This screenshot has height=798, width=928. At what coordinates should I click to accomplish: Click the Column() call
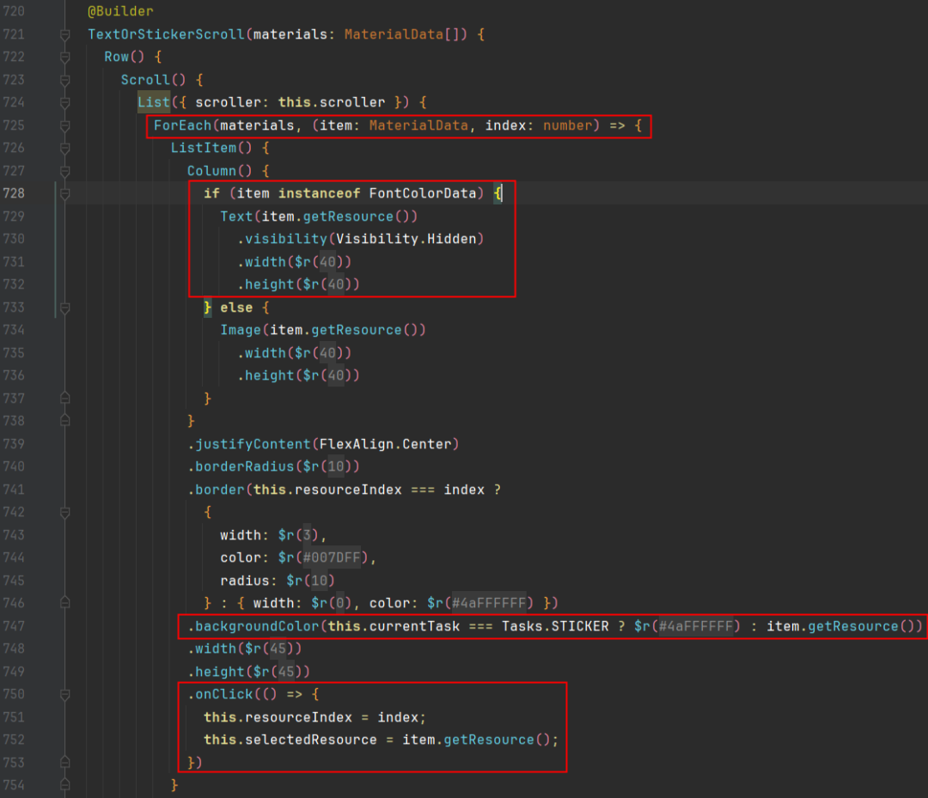click(x=220, y=171)
